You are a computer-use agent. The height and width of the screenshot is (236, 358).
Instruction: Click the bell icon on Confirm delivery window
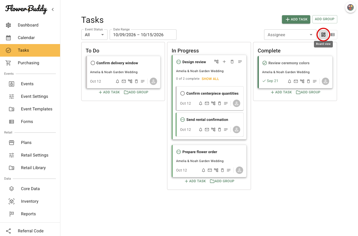coord(117,81)
